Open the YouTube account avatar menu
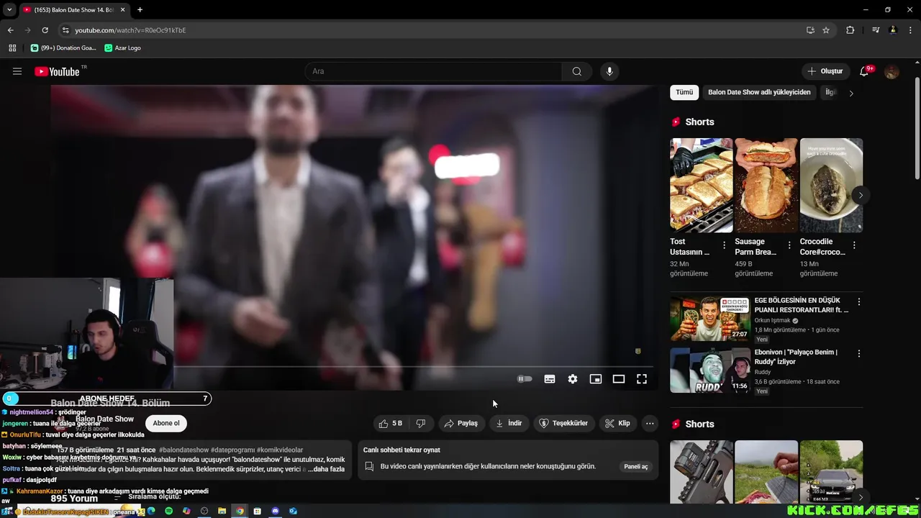The image size is (921, 518). [891, 71]
